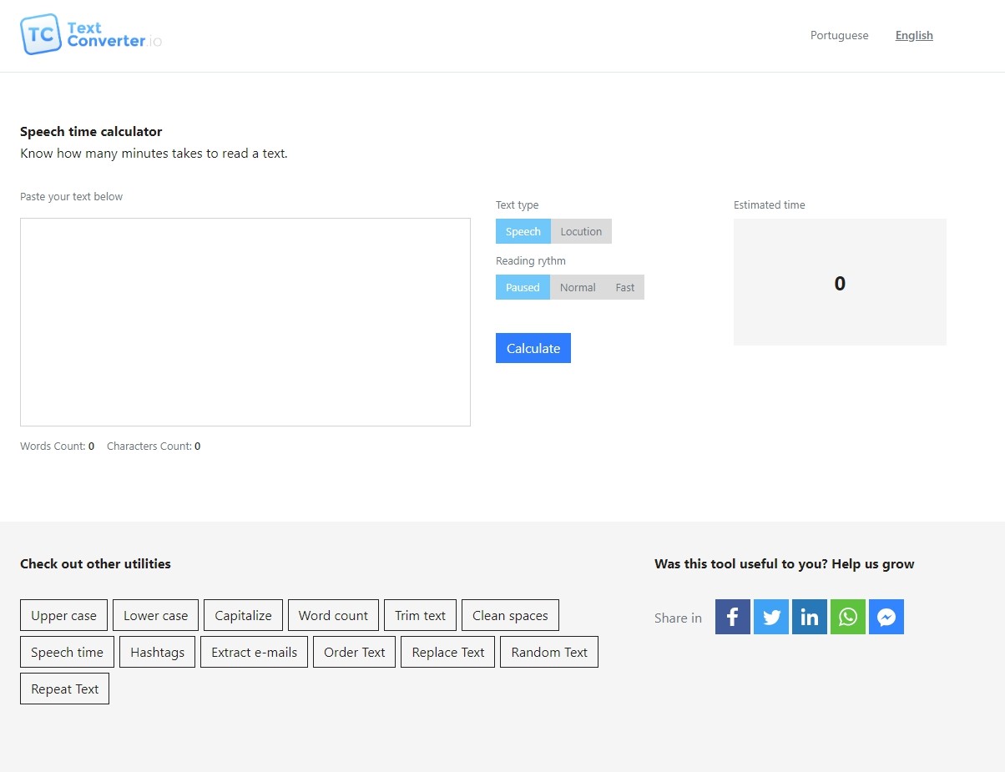Open the Upper case utility

(63, 615)
